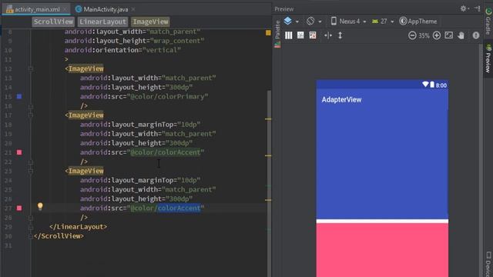This screenshot has width=493, height=277.
Task: Hide the Preview panel
Action: (478, 8)
